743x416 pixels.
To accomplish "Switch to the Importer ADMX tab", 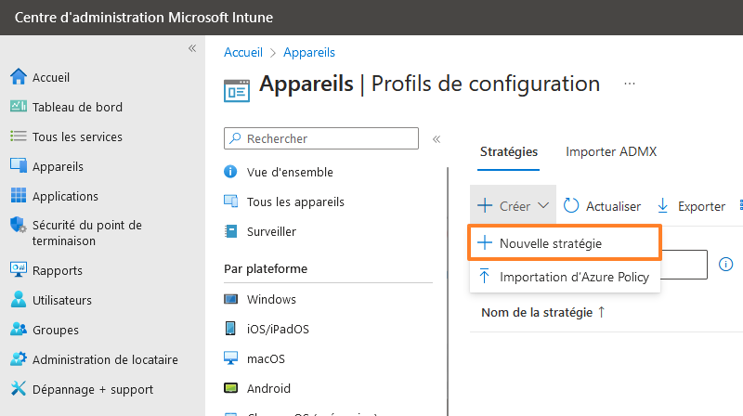I will click(611, 151).
